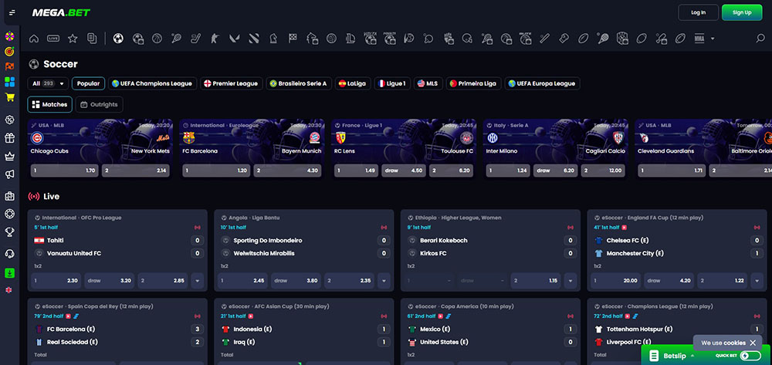Expand more markets for Tahiti match
The width and height of the screenshot is (772, 365).
tap(198, 281)
